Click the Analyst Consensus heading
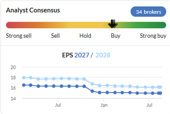170x114 pixels. tap(33, 10)
